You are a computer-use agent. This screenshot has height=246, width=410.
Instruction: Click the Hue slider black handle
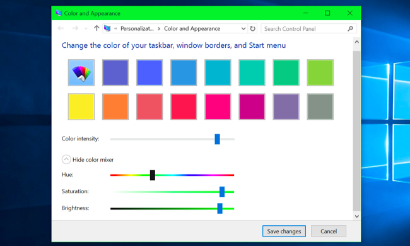click(x=153, y=175)
